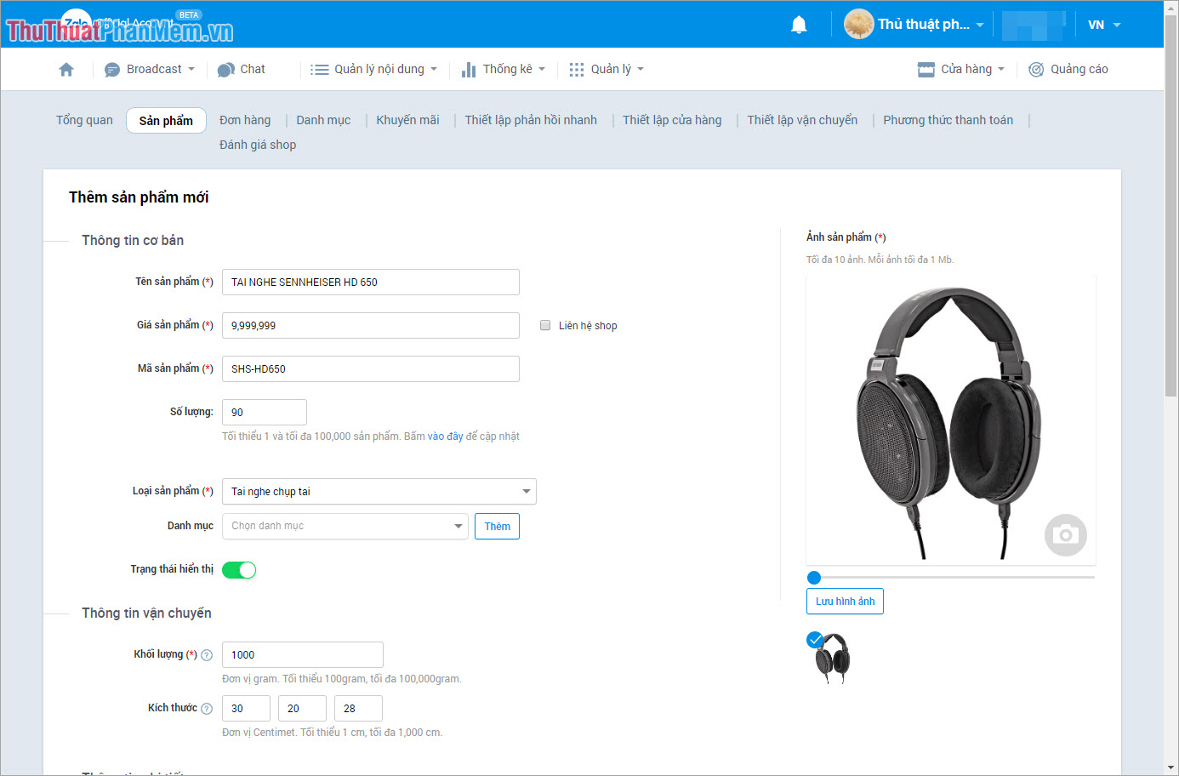Image resolution: width=1179 pixels, height=776 pixels.
Task: Open the notification bell
Action: point(798,24)
